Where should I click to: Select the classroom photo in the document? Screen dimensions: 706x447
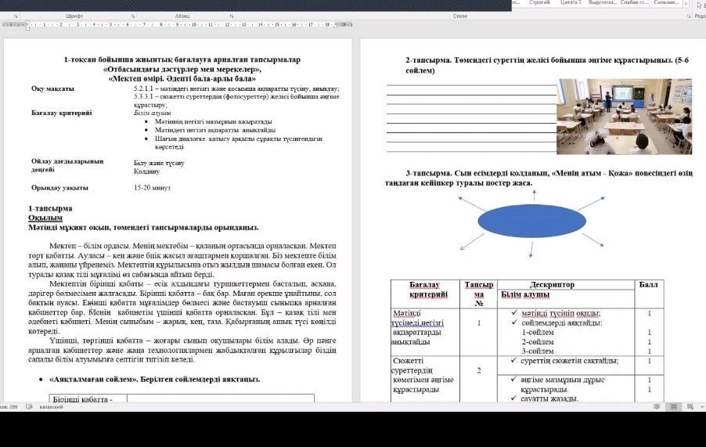pos(624,116)
